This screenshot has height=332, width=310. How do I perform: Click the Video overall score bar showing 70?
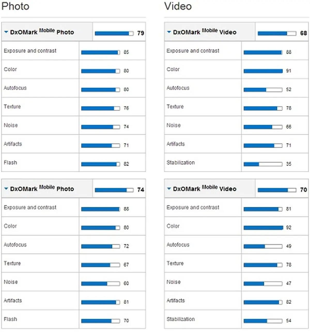pos(277,190)
